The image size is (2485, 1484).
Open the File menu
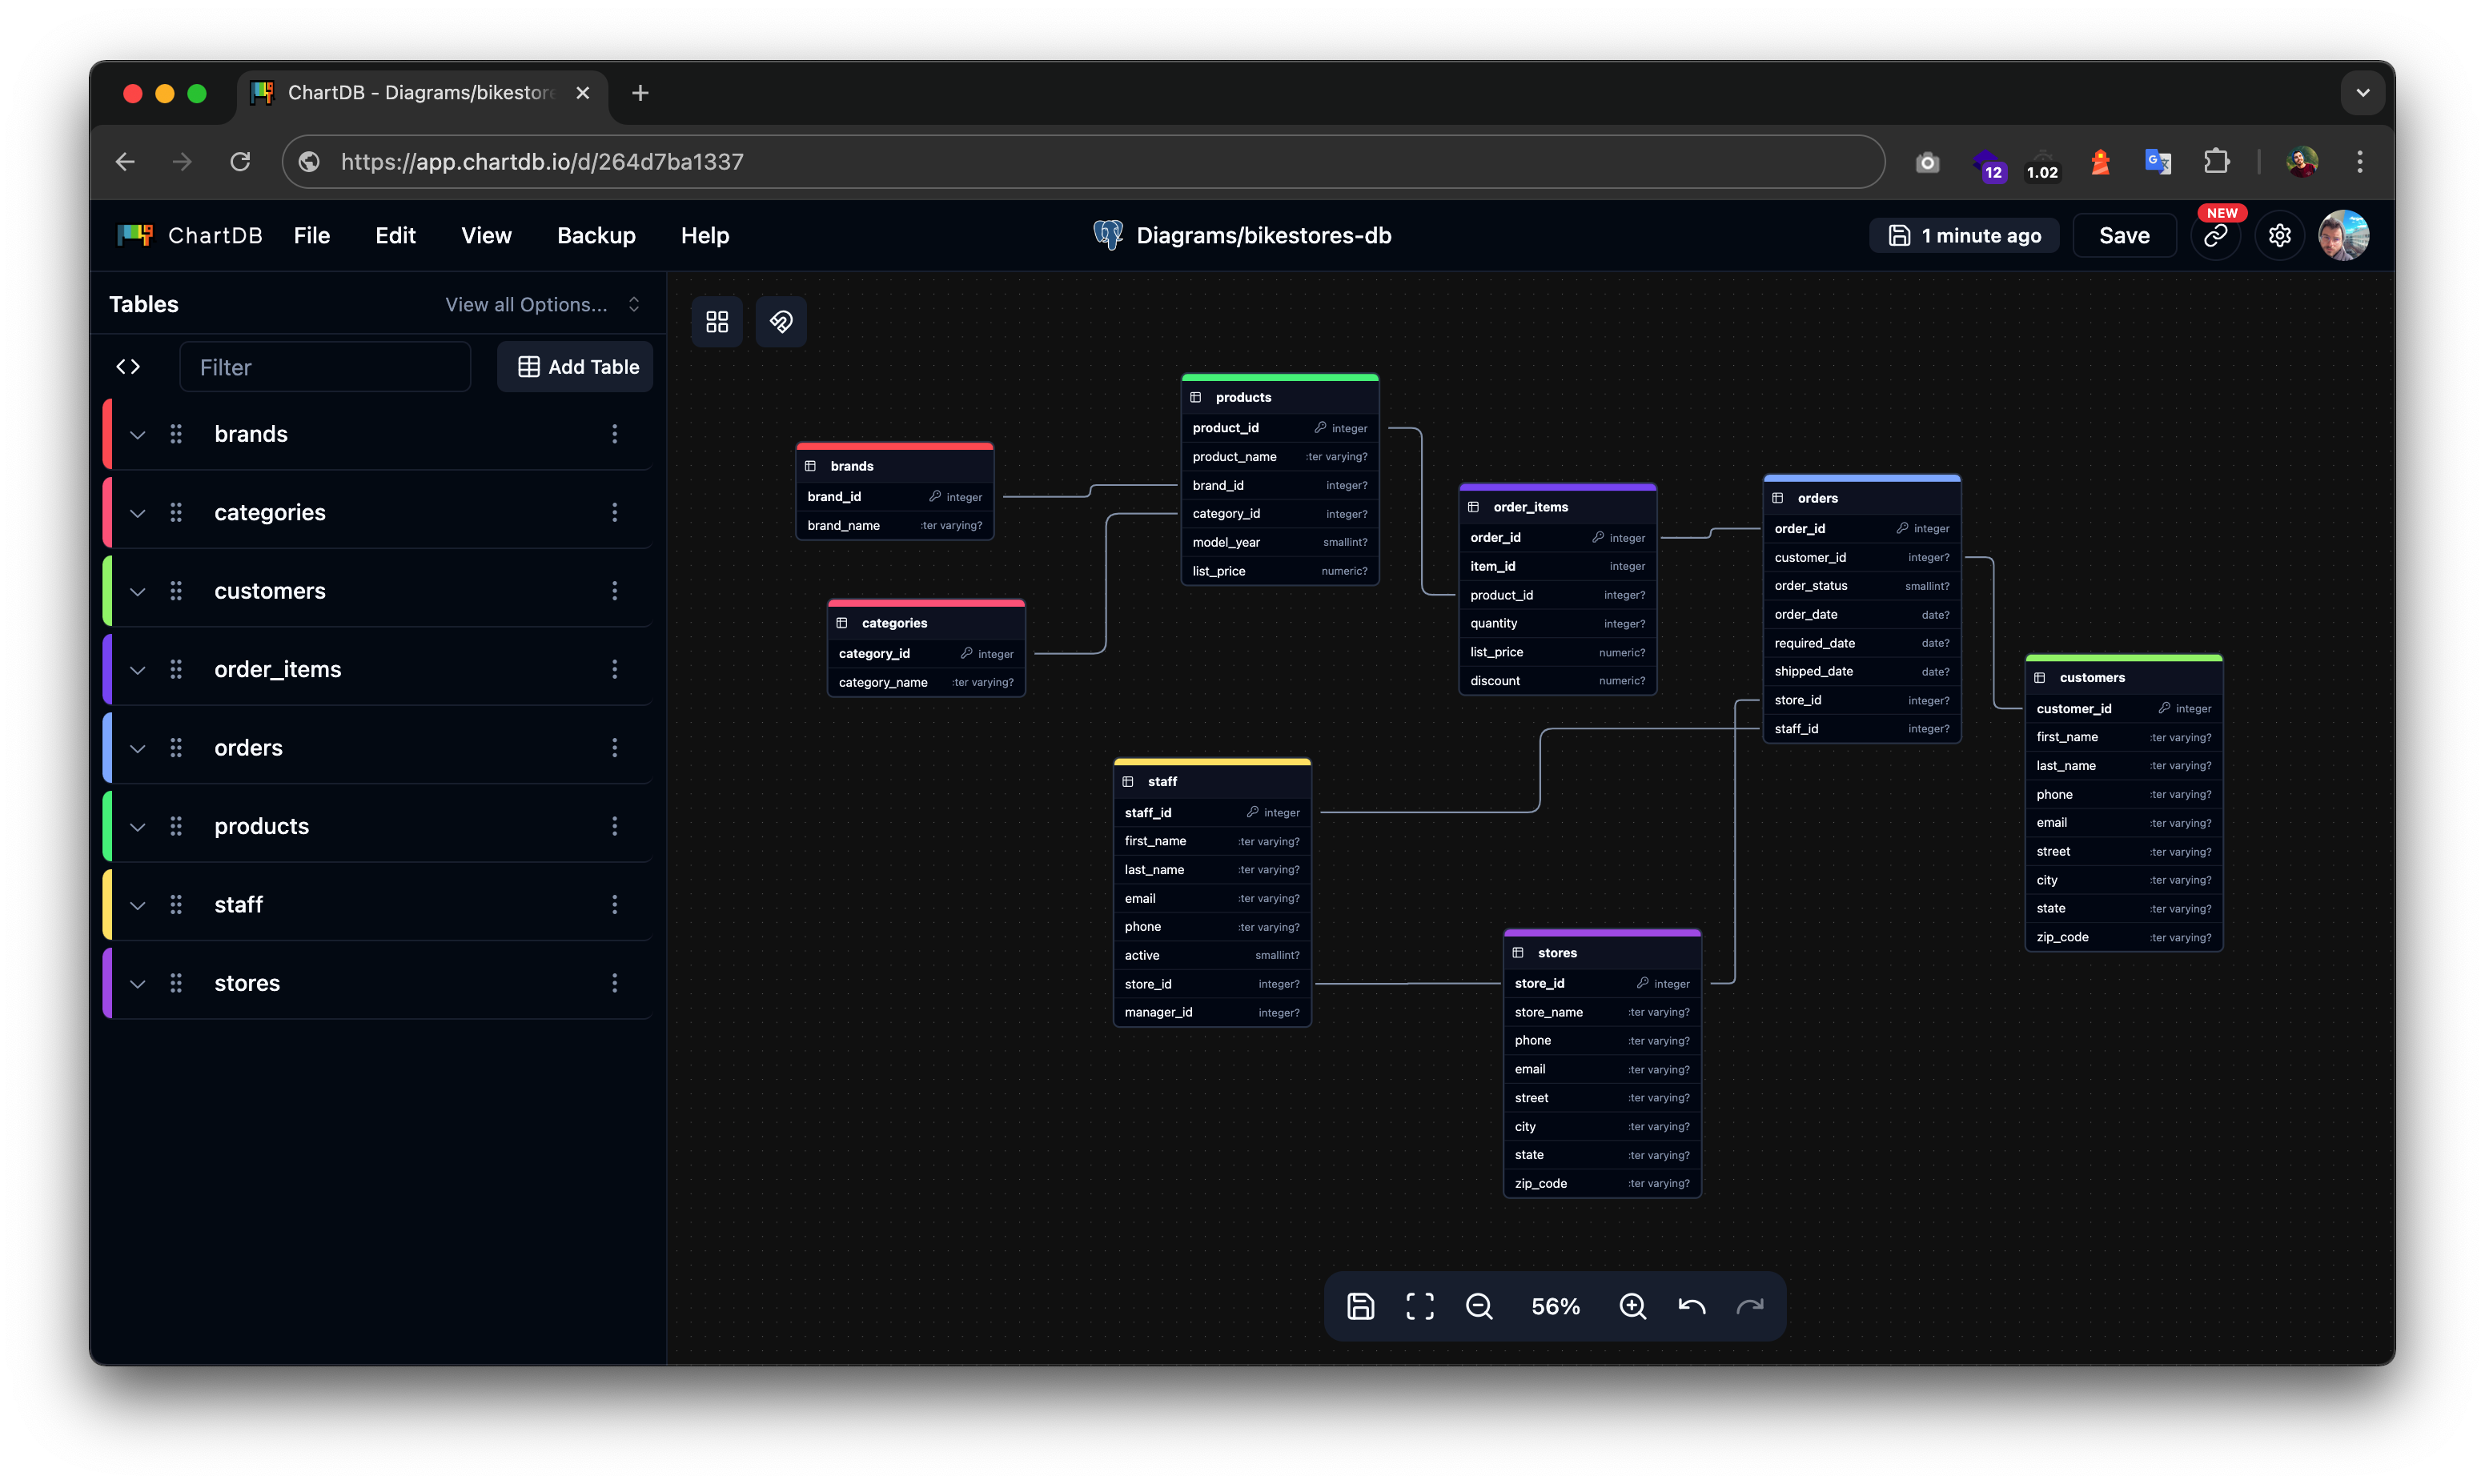pyautogui.click(x=311, y=236)
